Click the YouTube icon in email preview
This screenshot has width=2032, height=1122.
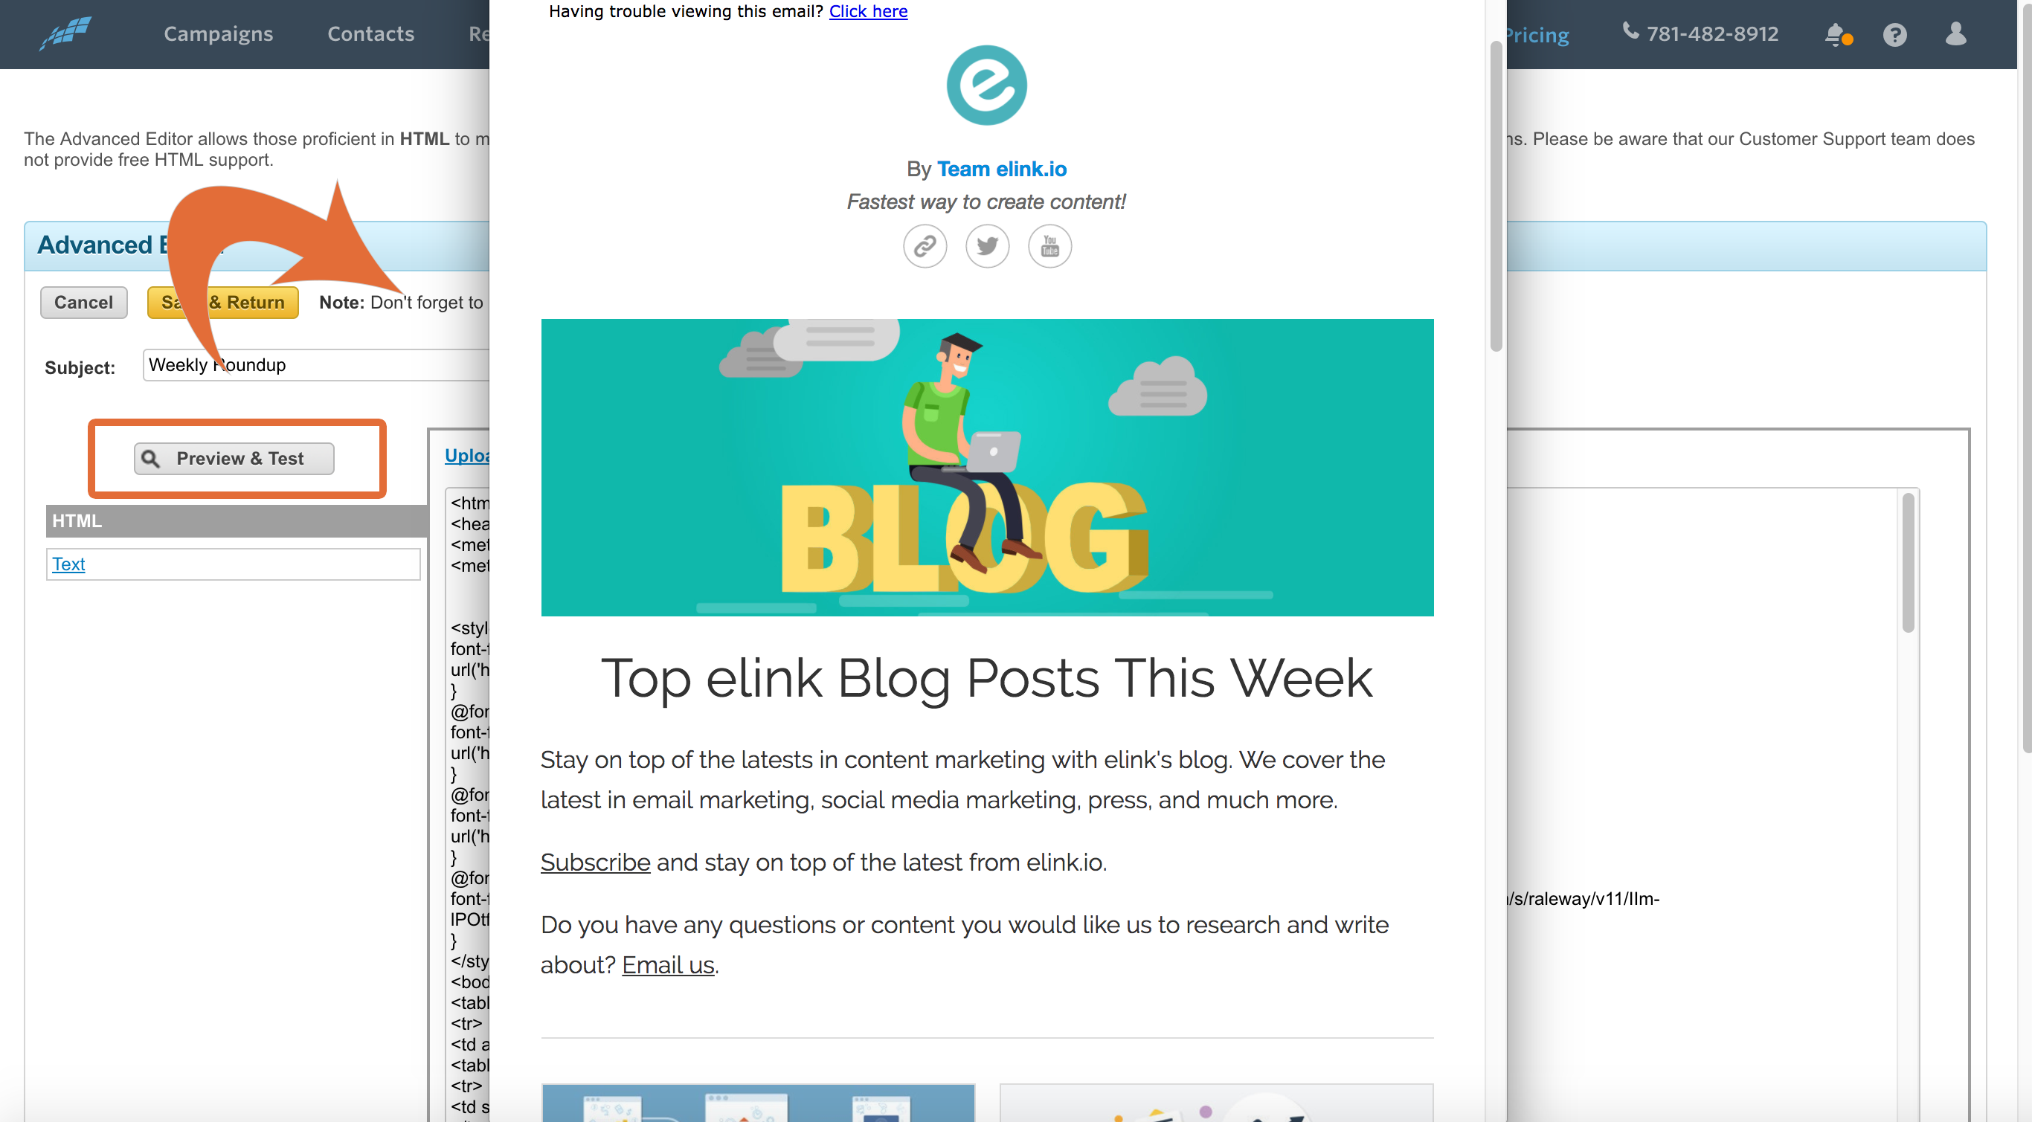tap(1049, 248)
